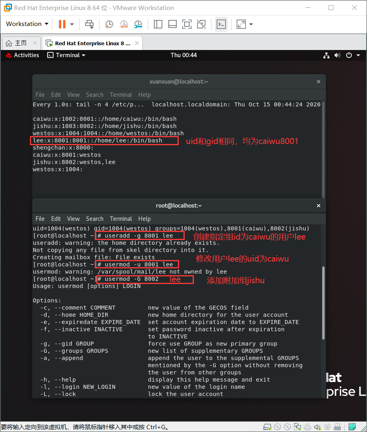
Task: Open Help menu in xuanxuan terminal
Action: pyautogui.click(x=144, y=95)
